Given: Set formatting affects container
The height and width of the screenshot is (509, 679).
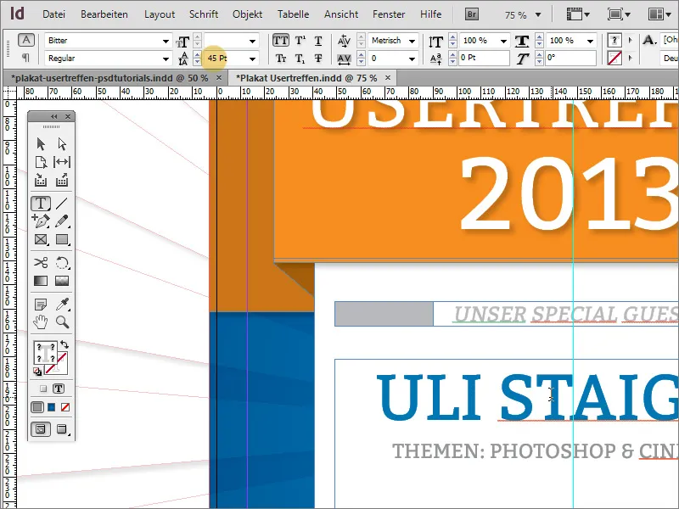Looking at the screenshot, I should click(x=43, y=389).
